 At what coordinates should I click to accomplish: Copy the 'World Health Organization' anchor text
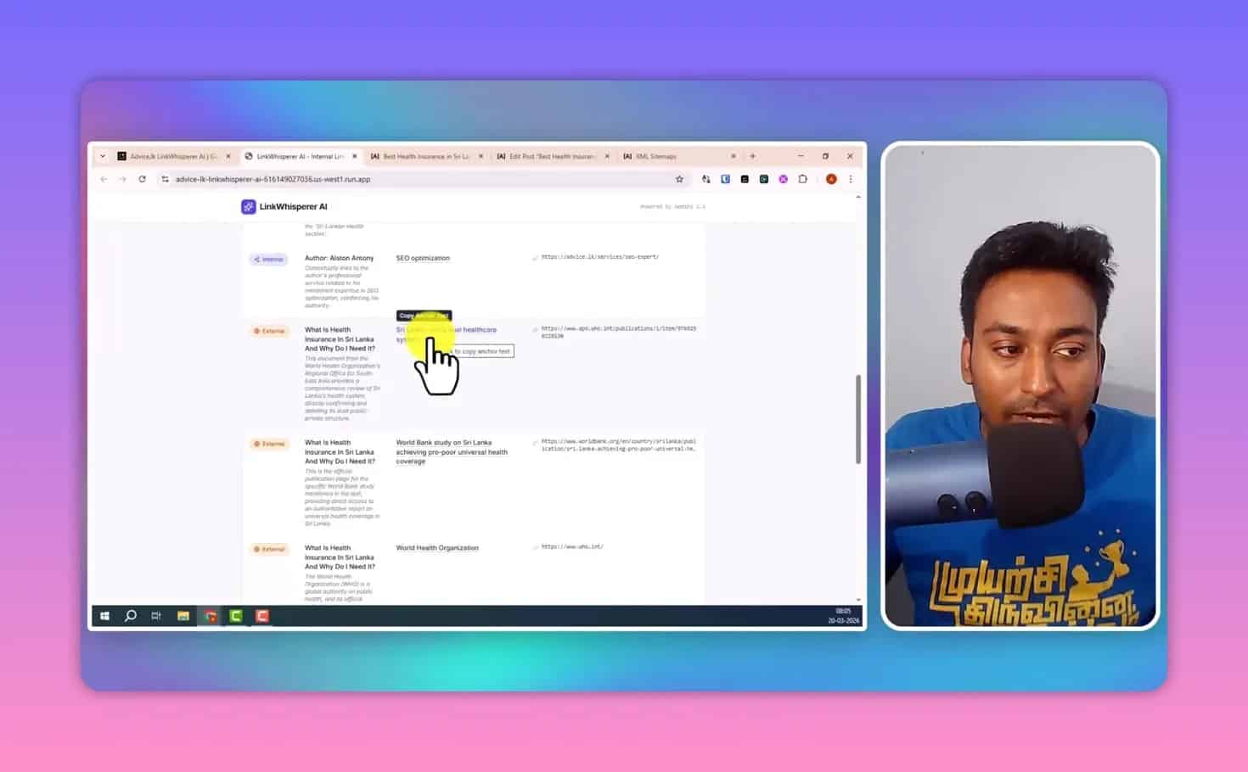point(437,548)
